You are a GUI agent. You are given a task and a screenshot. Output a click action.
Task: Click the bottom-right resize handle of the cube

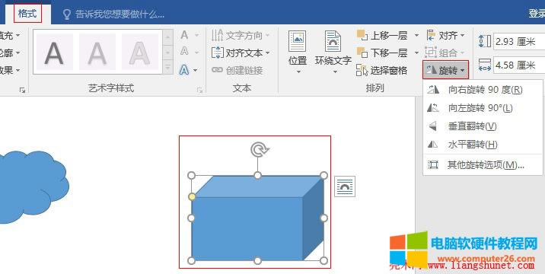(323, 260)
